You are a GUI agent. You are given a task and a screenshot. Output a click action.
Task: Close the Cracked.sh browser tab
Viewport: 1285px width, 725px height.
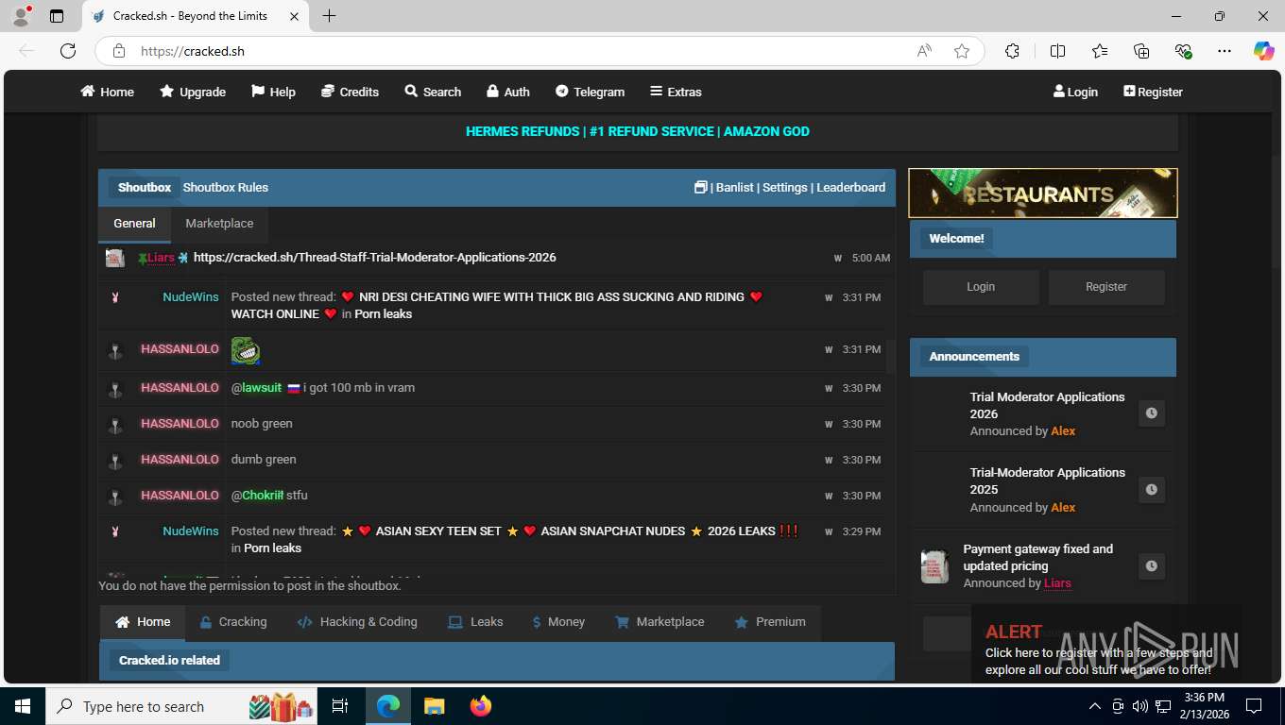[294, 16]
